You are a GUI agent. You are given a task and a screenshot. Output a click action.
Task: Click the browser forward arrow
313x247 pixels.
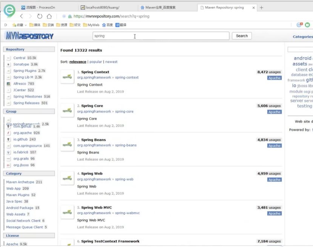[x=30, y=16]
